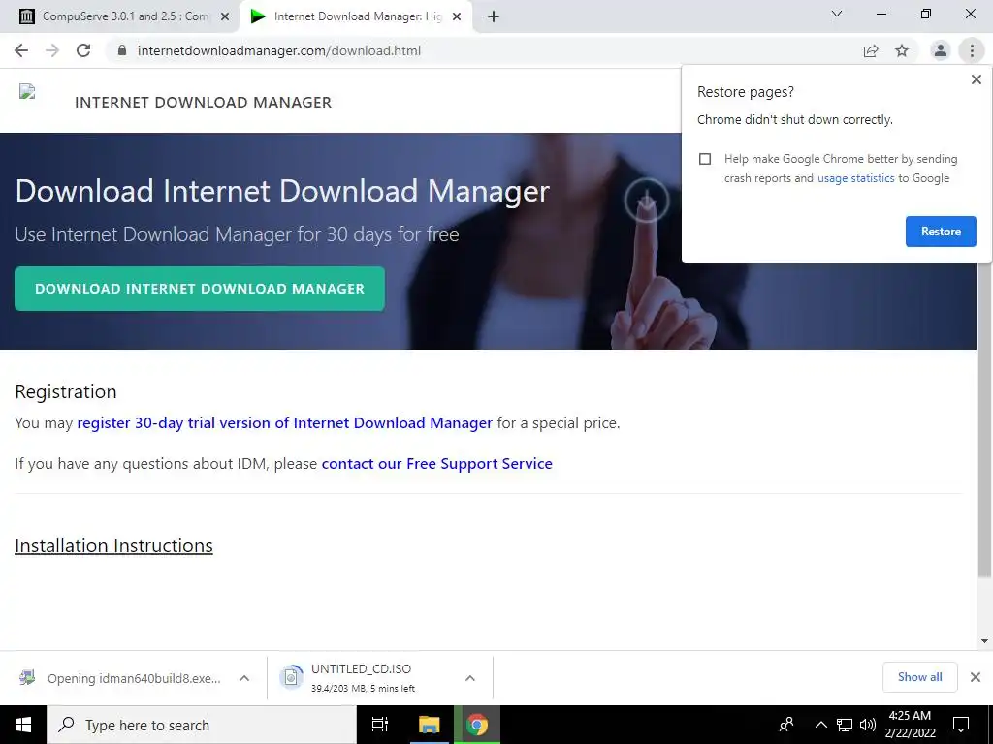Reload the current page
This screenshot has height=744, width=993.
tap(83, 50)
